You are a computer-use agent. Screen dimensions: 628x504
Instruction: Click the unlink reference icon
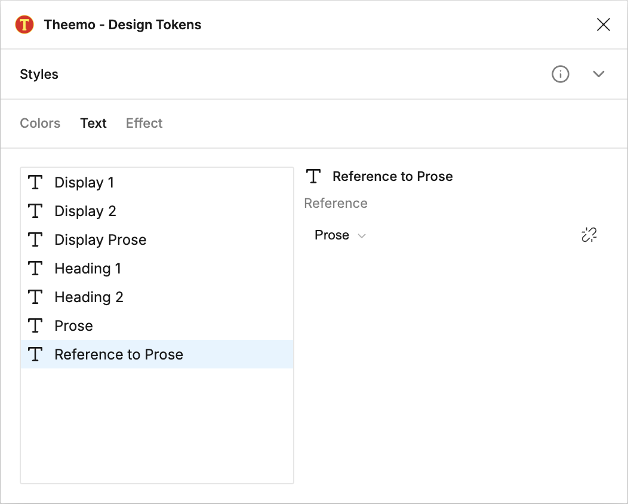589,235
